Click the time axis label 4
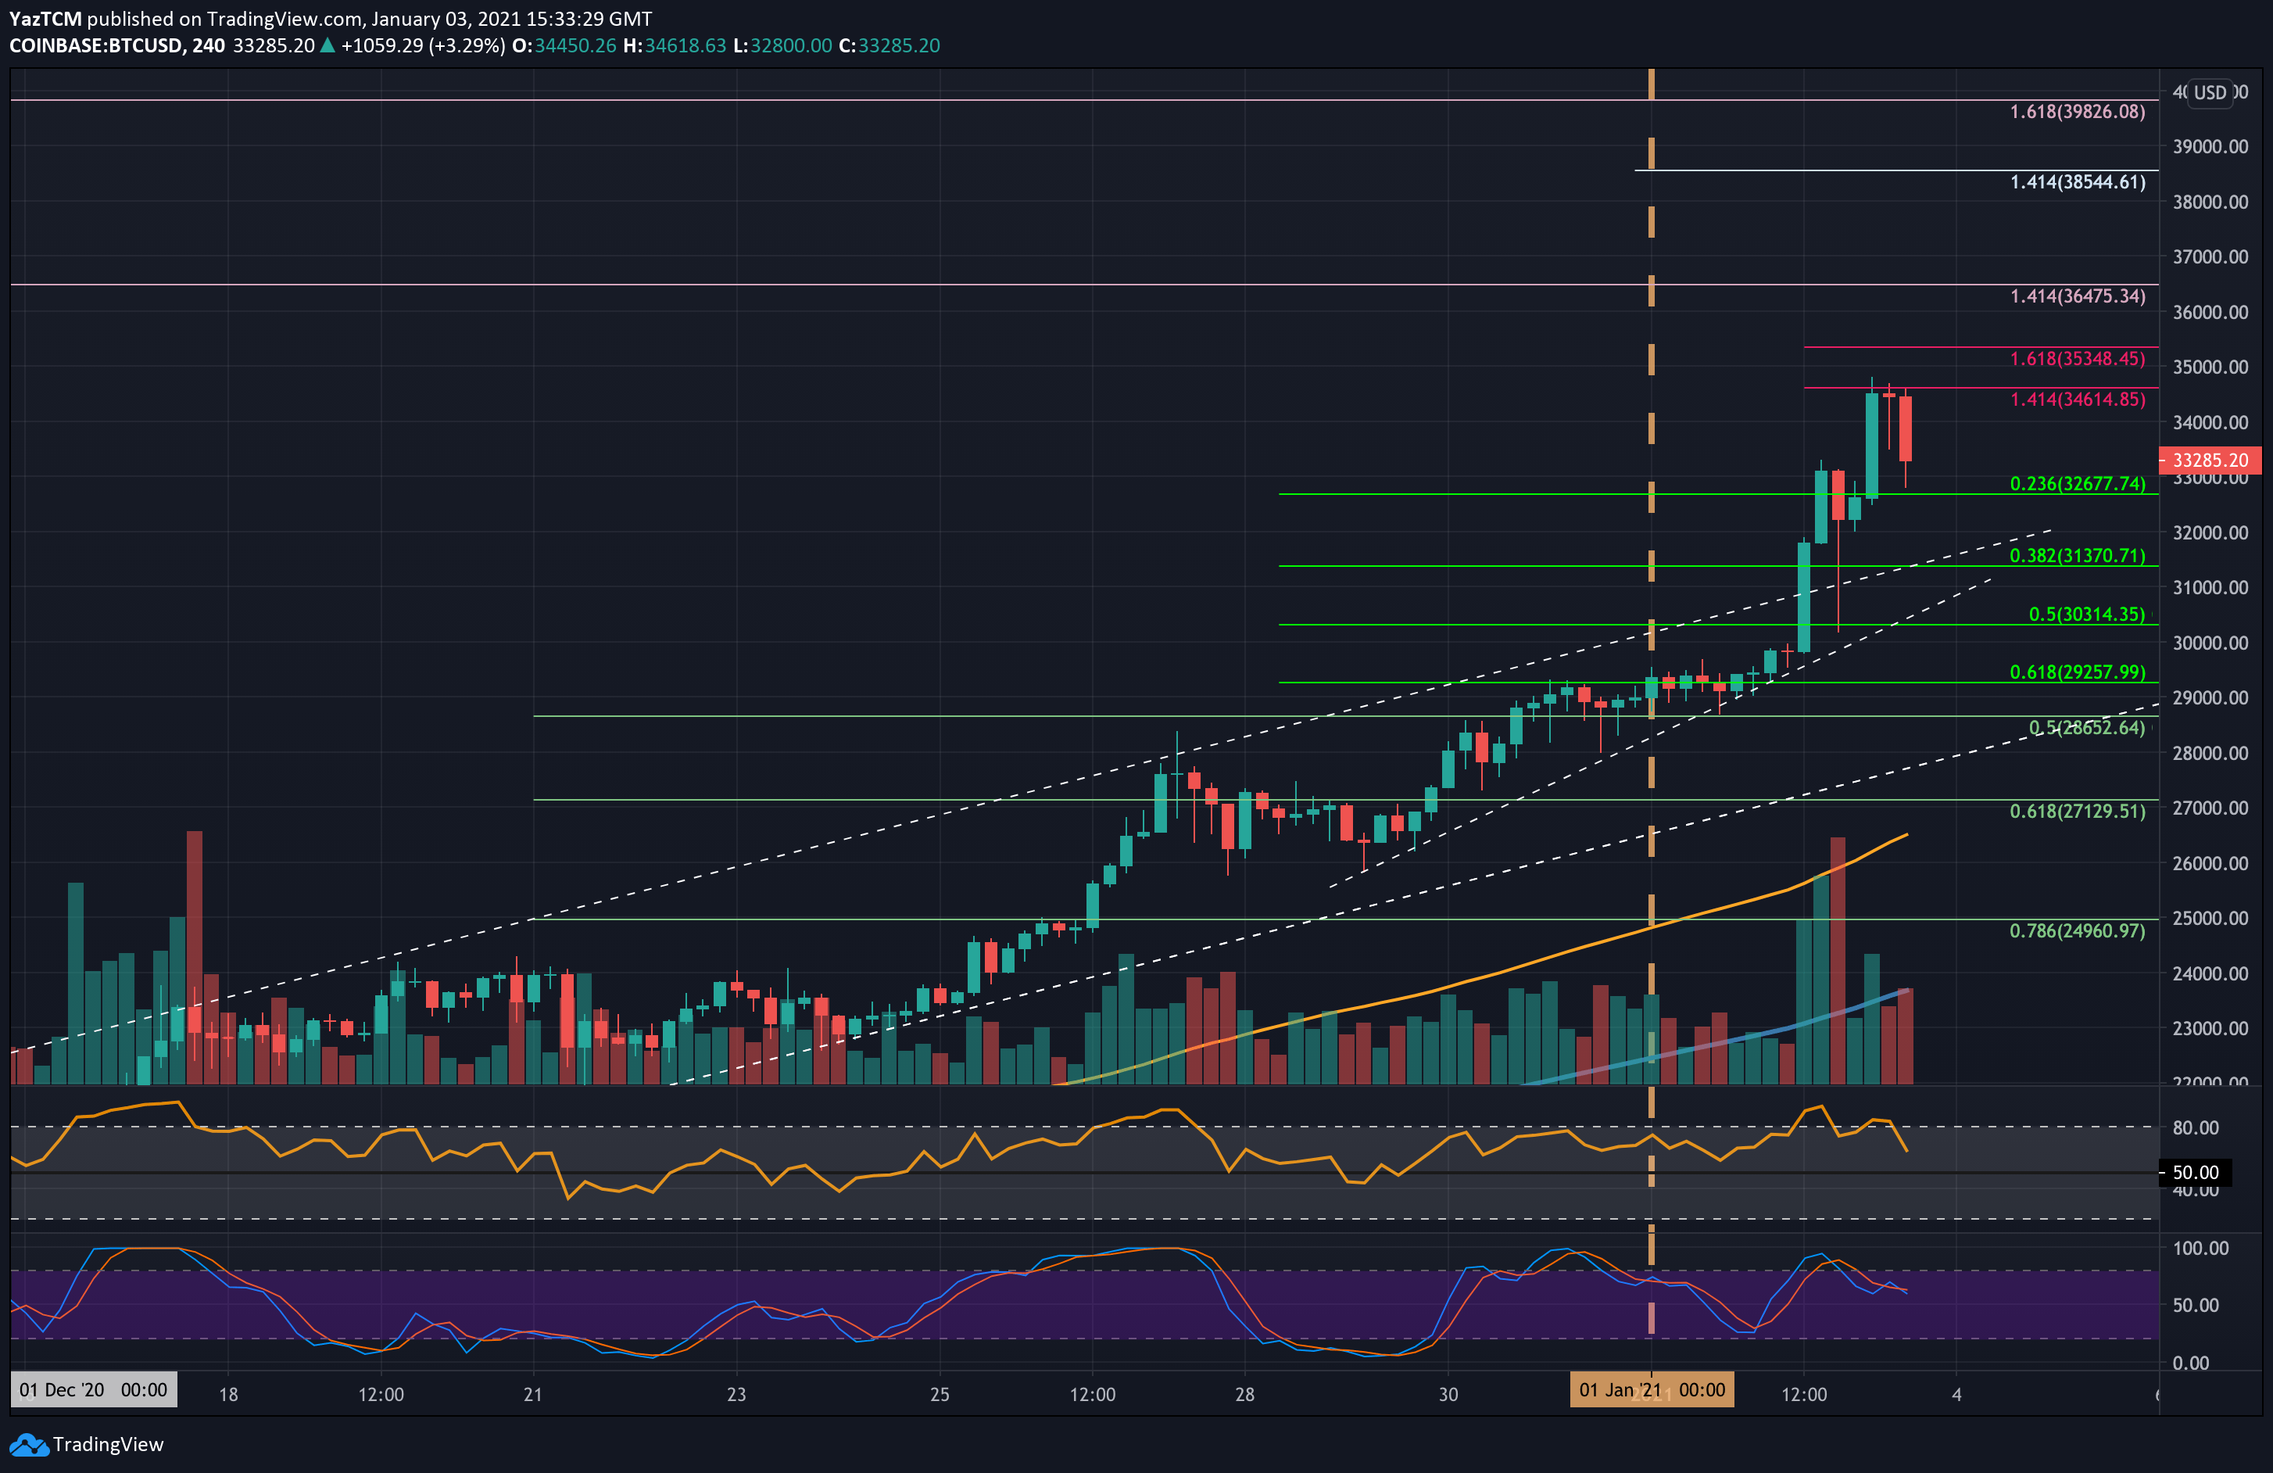Screen dimensions: 2273x1473 [x=1957, y=1394]
